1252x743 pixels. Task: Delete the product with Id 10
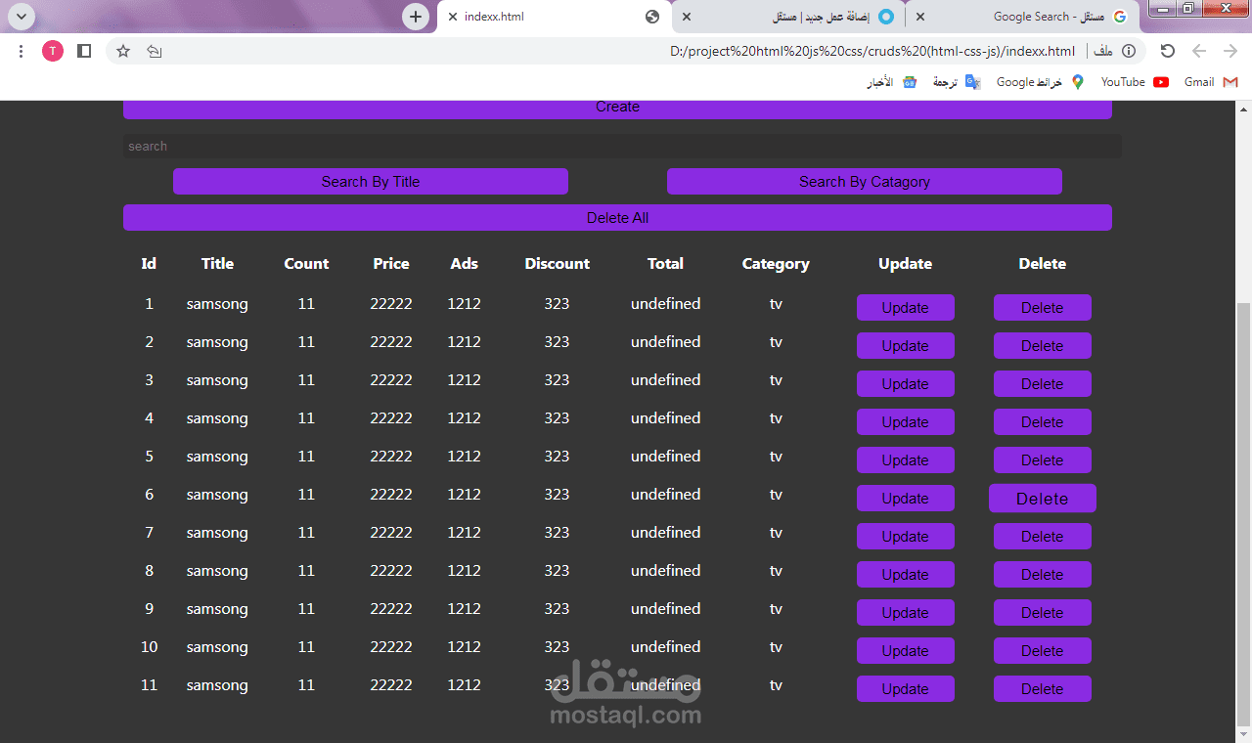[1043, 651]
